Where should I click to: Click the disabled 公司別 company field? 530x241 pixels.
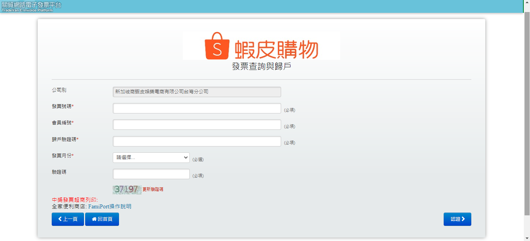click(x=197, y=92)
